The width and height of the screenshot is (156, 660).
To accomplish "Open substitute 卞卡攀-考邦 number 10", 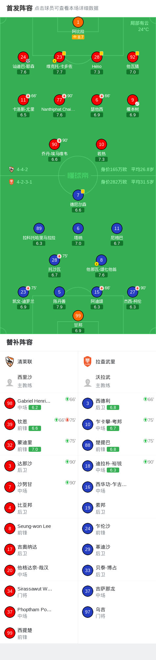I will coord(117,424).
